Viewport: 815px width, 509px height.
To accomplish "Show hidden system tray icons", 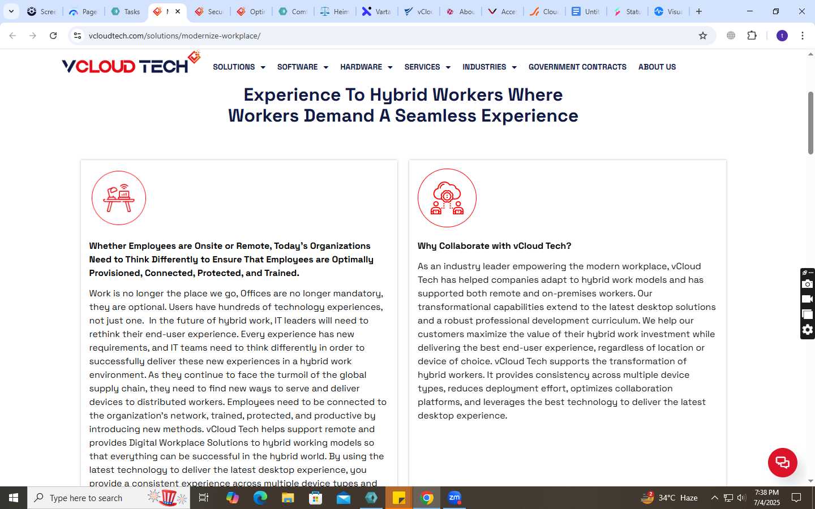I will coord(714,498).
